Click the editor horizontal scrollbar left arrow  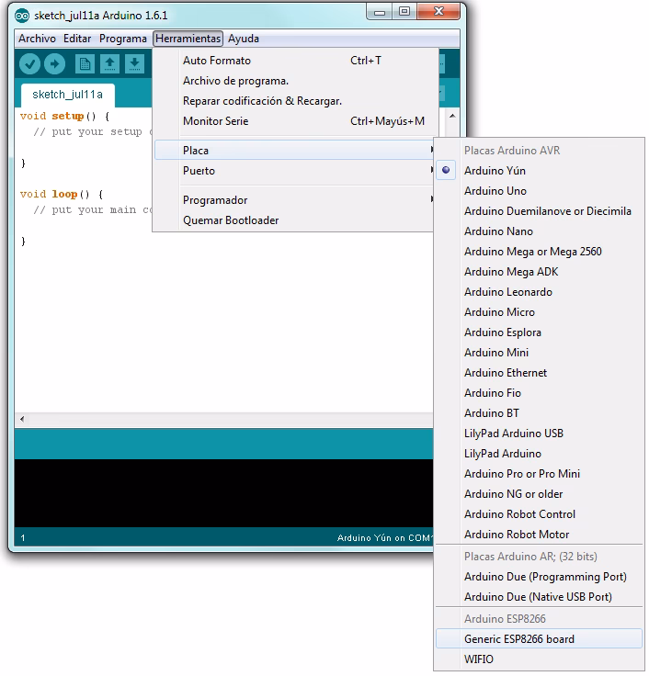[22, 419]
